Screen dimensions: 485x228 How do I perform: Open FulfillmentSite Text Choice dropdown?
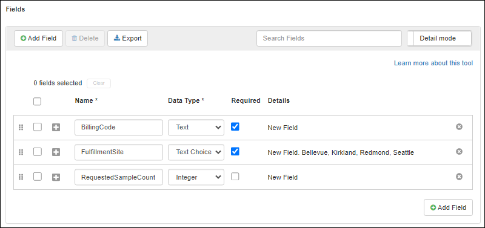(196, 152)
